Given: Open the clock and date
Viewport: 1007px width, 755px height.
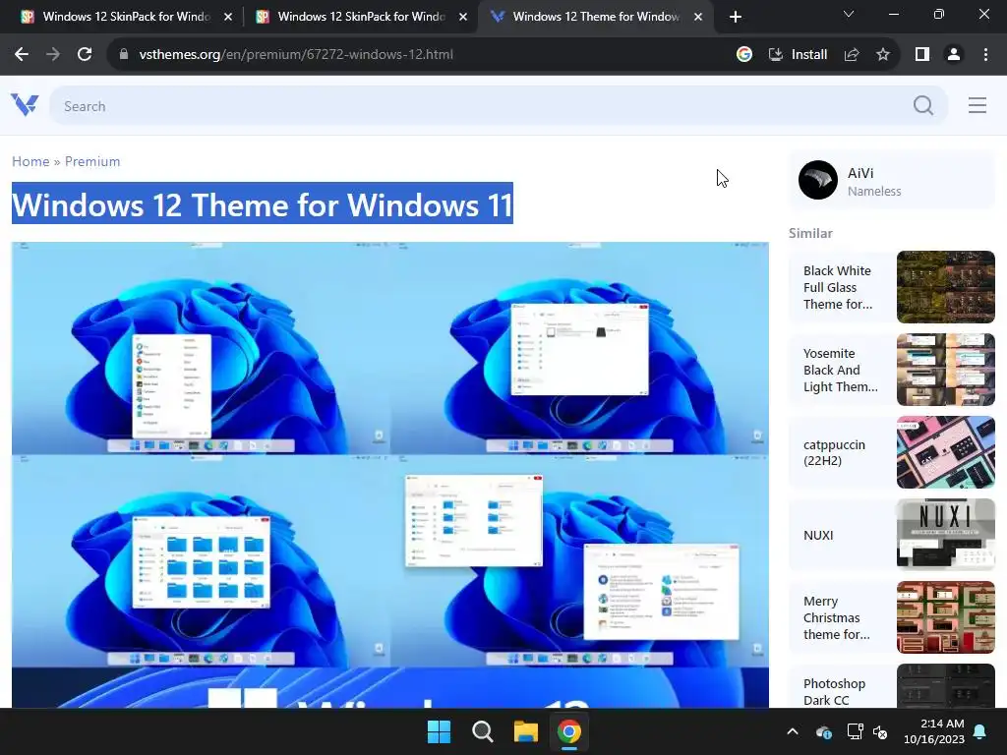Looking at the screenshot, I should click(x=934, y=731).
